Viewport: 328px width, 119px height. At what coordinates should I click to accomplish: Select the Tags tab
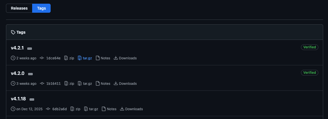coord(42,8)
